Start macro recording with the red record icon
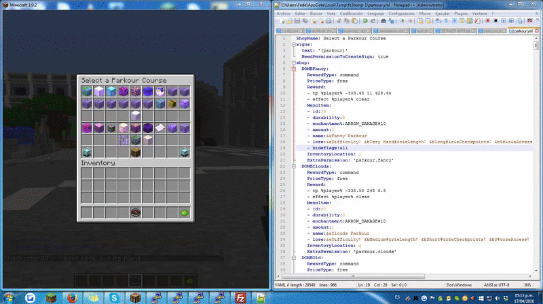The width and height of the screenshot is (543, 304). click(x=487, y=21)
